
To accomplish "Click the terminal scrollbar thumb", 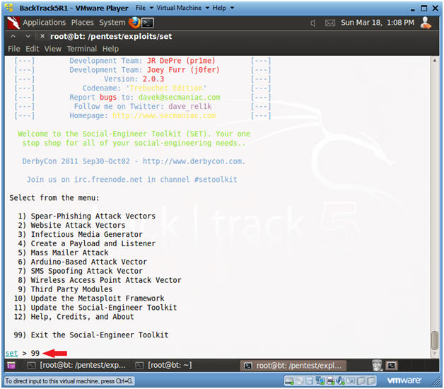I will coord(435,341).
